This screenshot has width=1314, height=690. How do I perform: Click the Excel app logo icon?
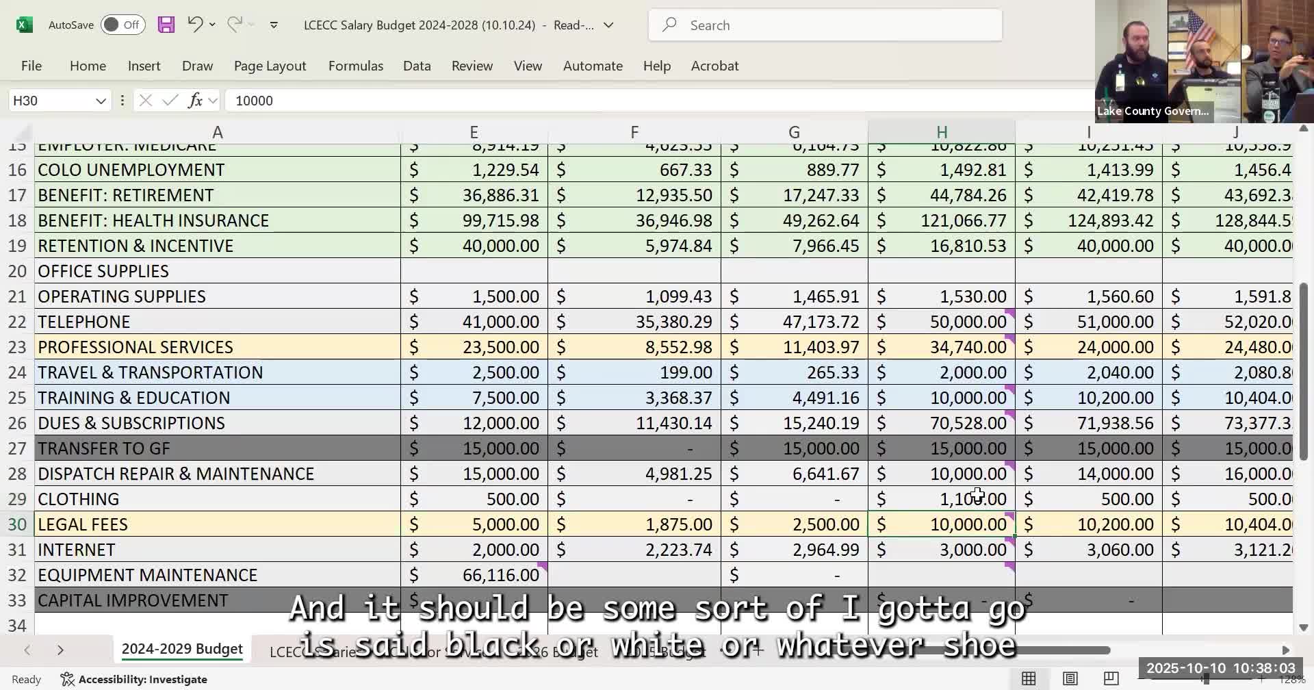(25, 25)
